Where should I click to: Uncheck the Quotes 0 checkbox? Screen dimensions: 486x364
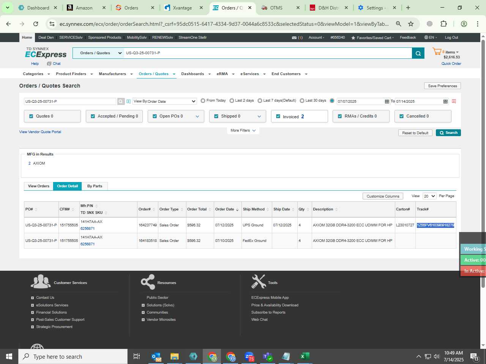pos(31,116)
